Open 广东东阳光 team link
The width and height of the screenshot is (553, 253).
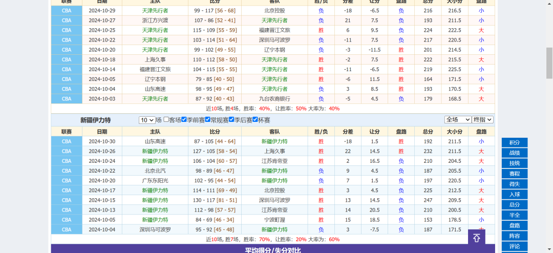point(155,181)
